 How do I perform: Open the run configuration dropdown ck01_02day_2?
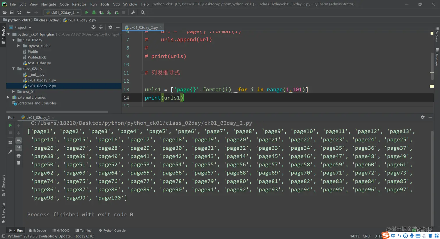click(62, 13)
